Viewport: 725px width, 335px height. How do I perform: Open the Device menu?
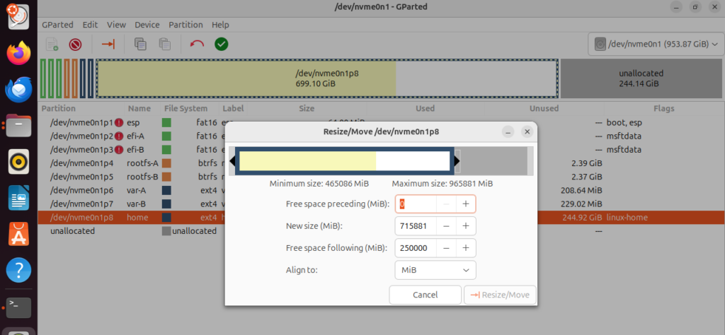(147, 25)
